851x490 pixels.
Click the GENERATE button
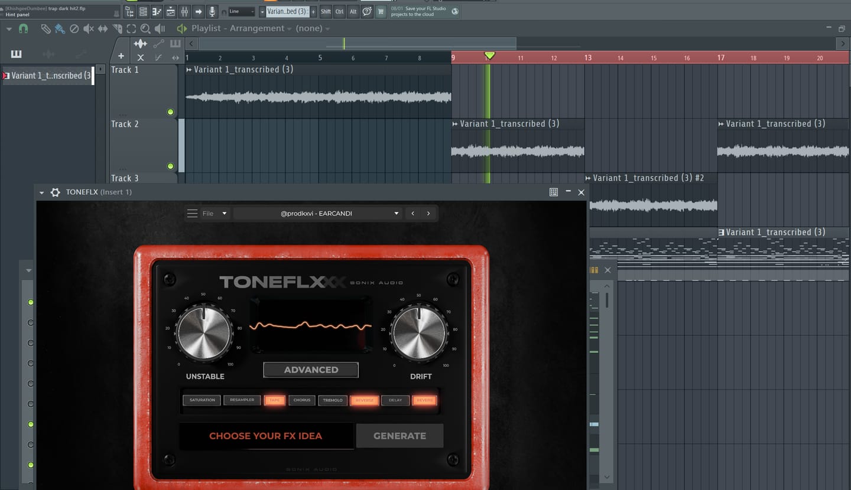point(399,436)
